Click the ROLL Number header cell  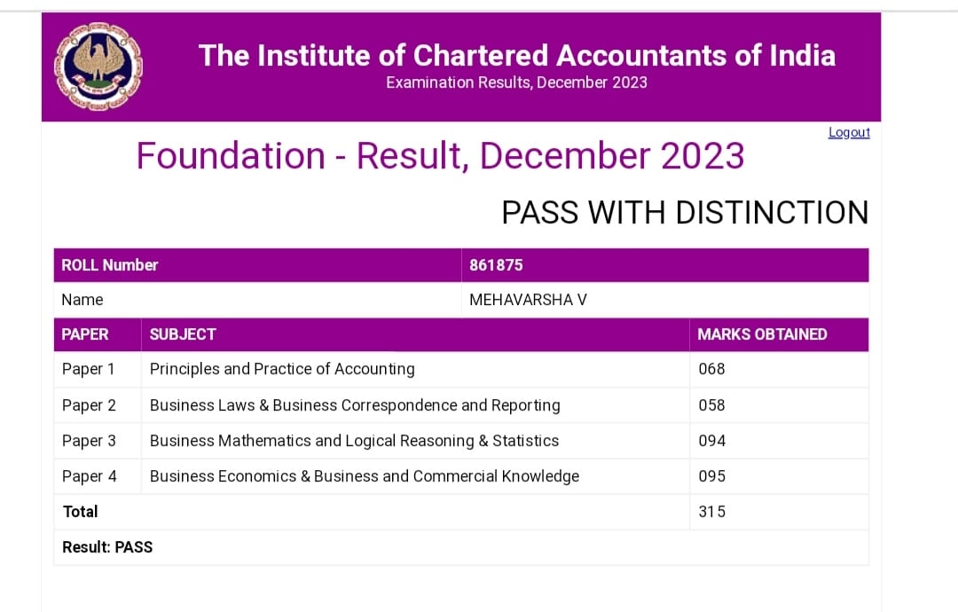coord(257,265)
